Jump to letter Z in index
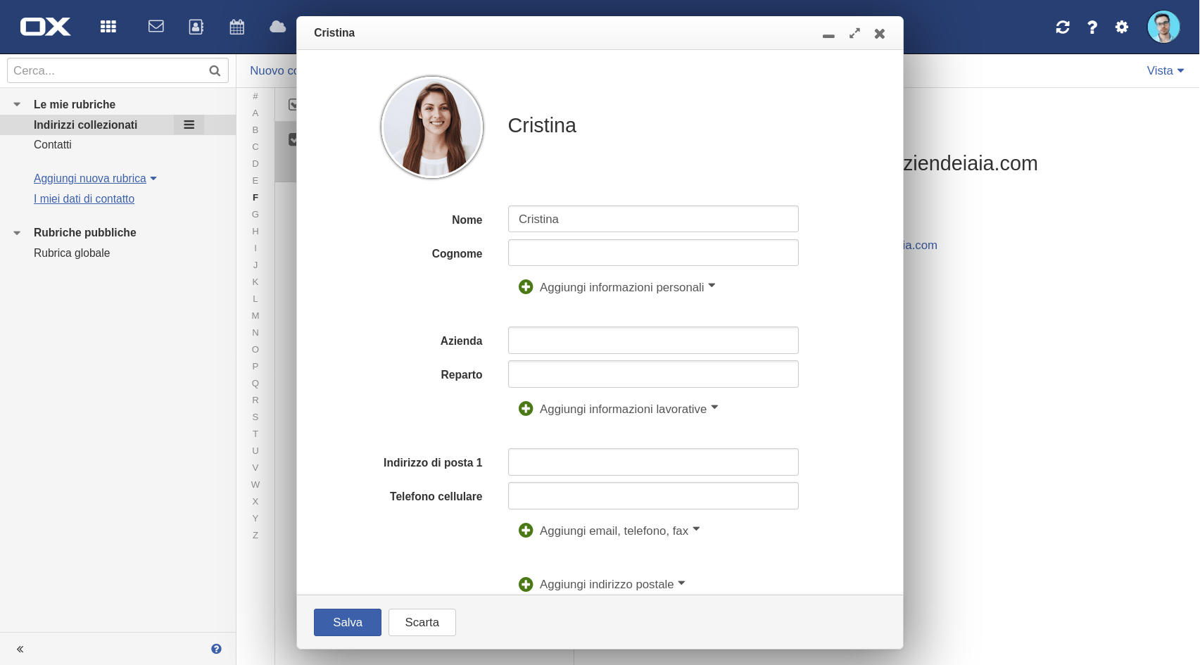The height and width of the screenshot is (665, 1200). [x=255, y=535]
